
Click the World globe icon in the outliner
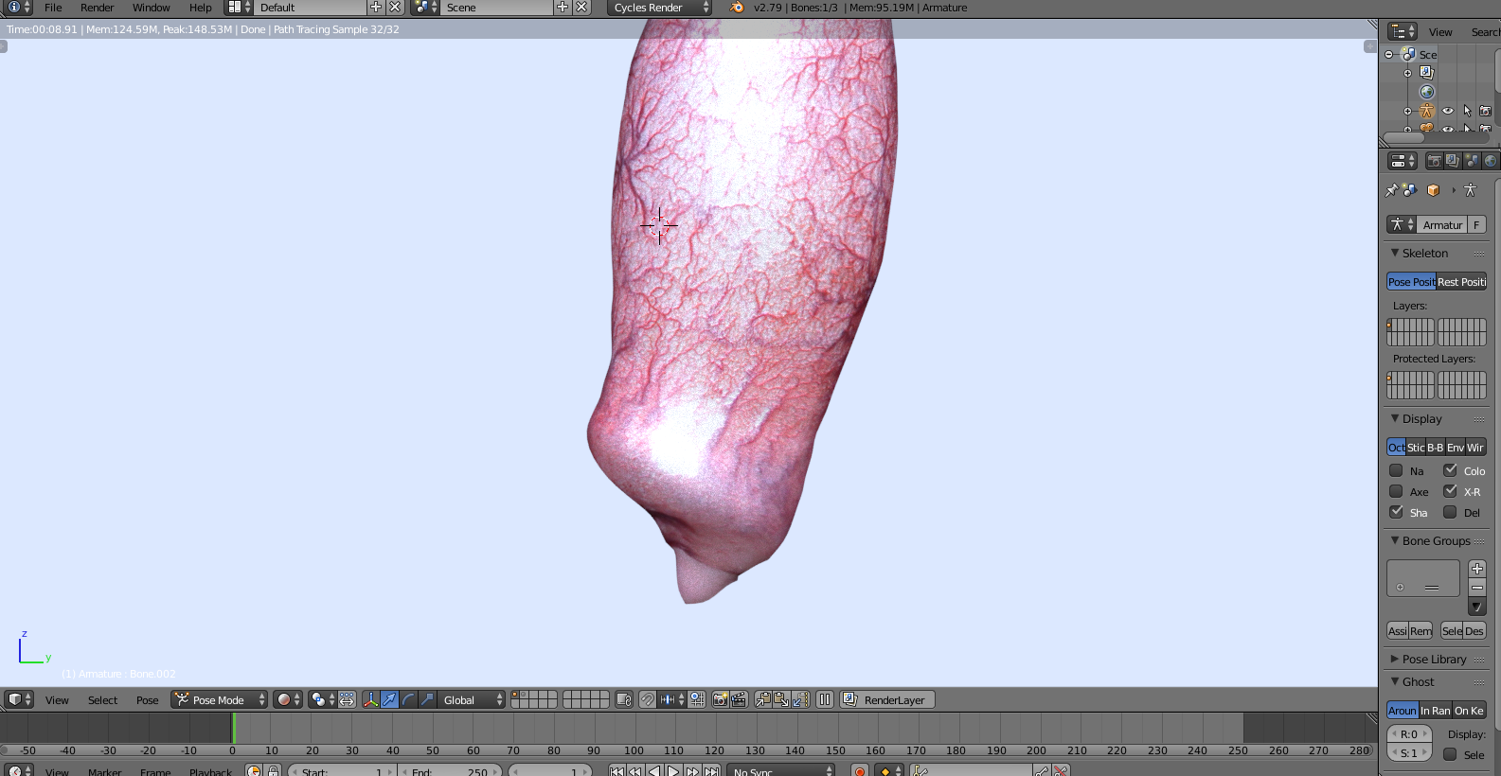[1427, 92]
